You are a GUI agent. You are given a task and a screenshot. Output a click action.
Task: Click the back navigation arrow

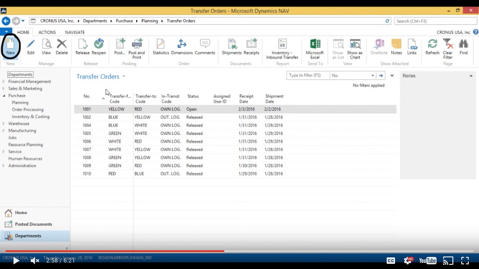click(6, 21)
